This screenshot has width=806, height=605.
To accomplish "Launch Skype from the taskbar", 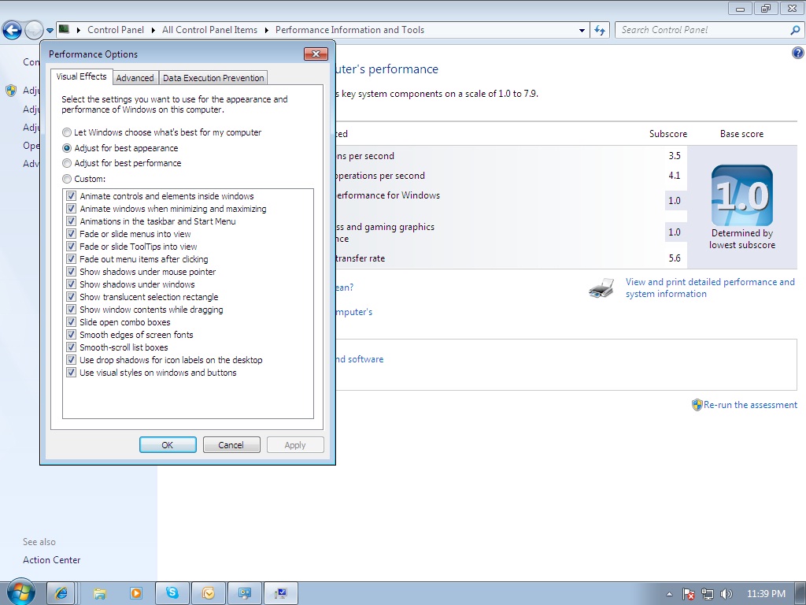I will 172,592.
